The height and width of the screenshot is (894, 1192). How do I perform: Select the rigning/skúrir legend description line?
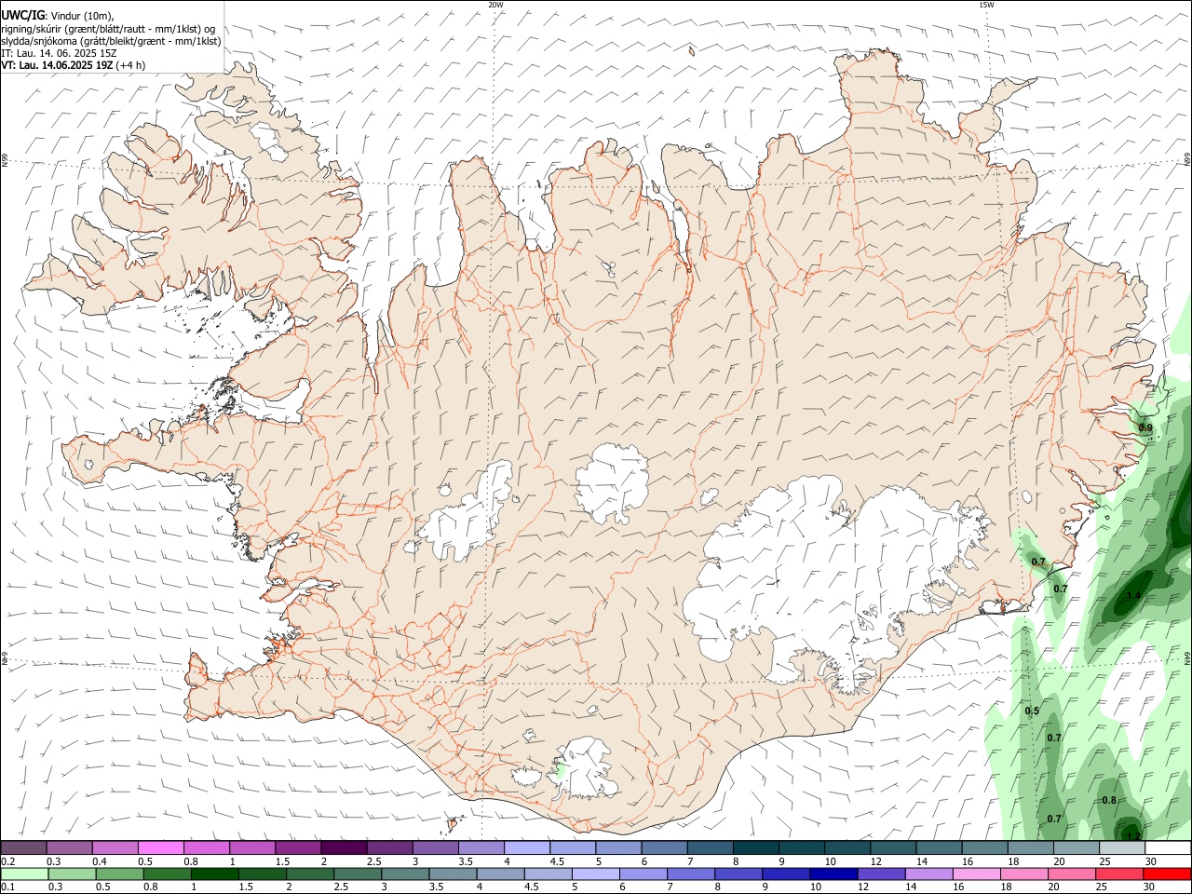pos(108,28)
